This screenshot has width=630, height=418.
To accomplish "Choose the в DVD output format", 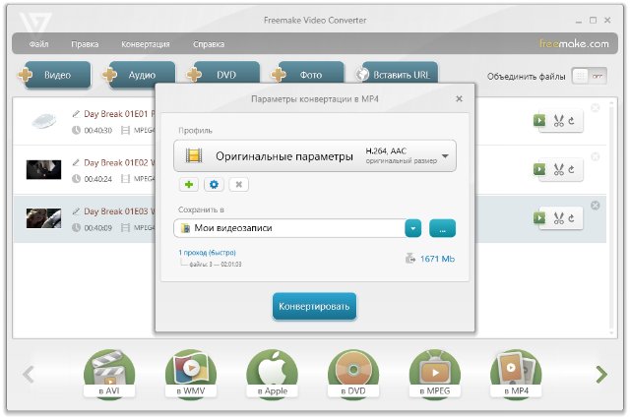I will coord(353,374).
